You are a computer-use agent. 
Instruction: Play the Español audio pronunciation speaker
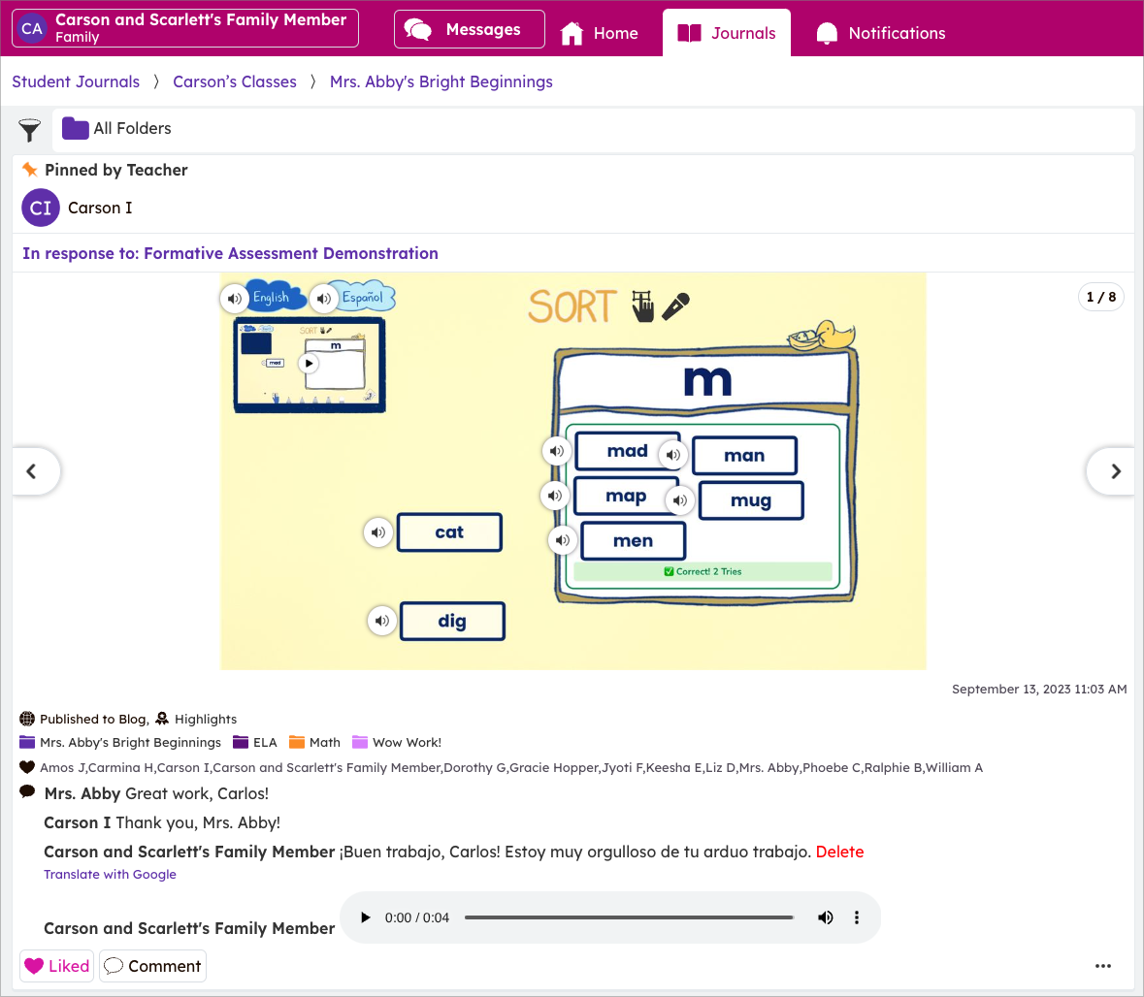coord(324,299)
